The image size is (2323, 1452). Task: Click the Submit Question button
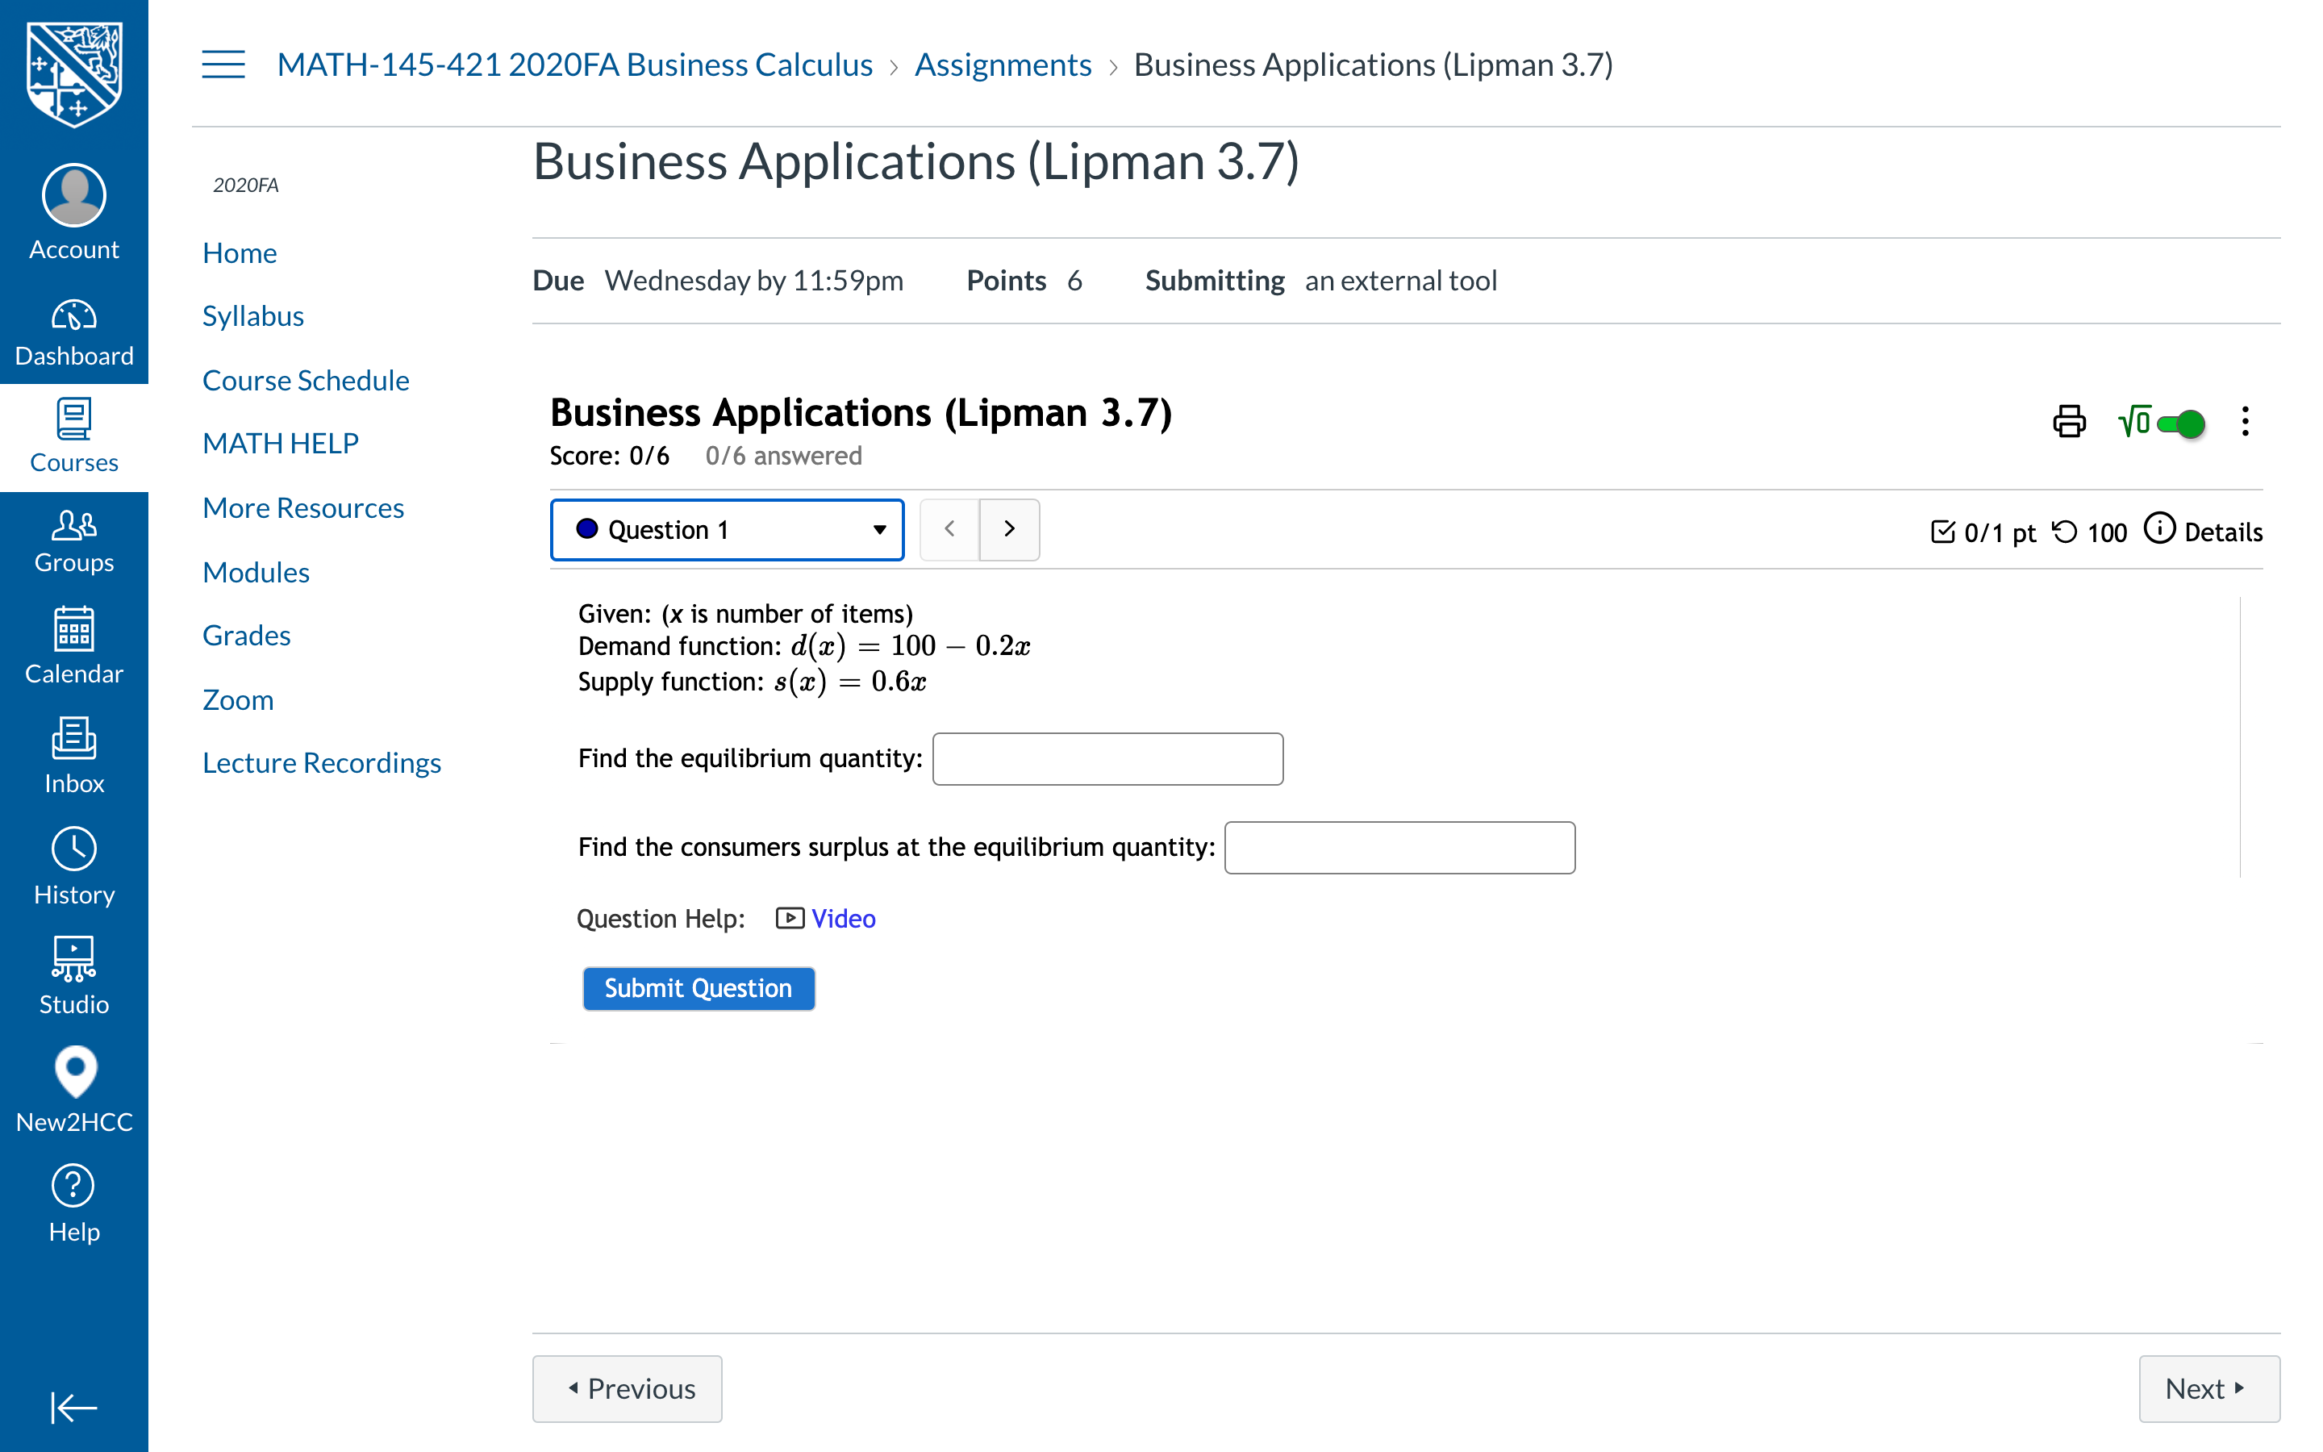tap(698, 988)
